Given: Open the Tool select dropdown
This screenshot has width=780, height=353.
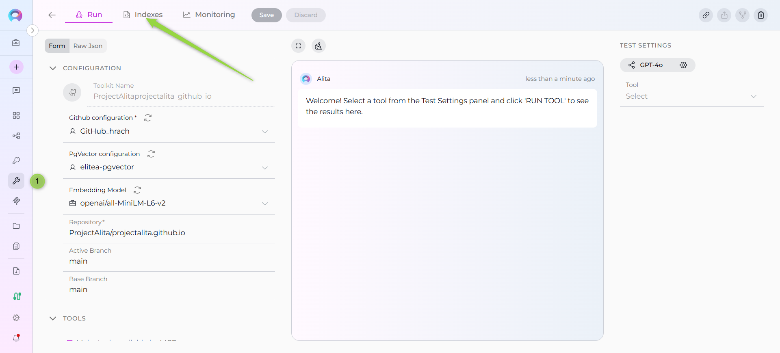Looking at the screenshot, I should (x=691, y=96).
